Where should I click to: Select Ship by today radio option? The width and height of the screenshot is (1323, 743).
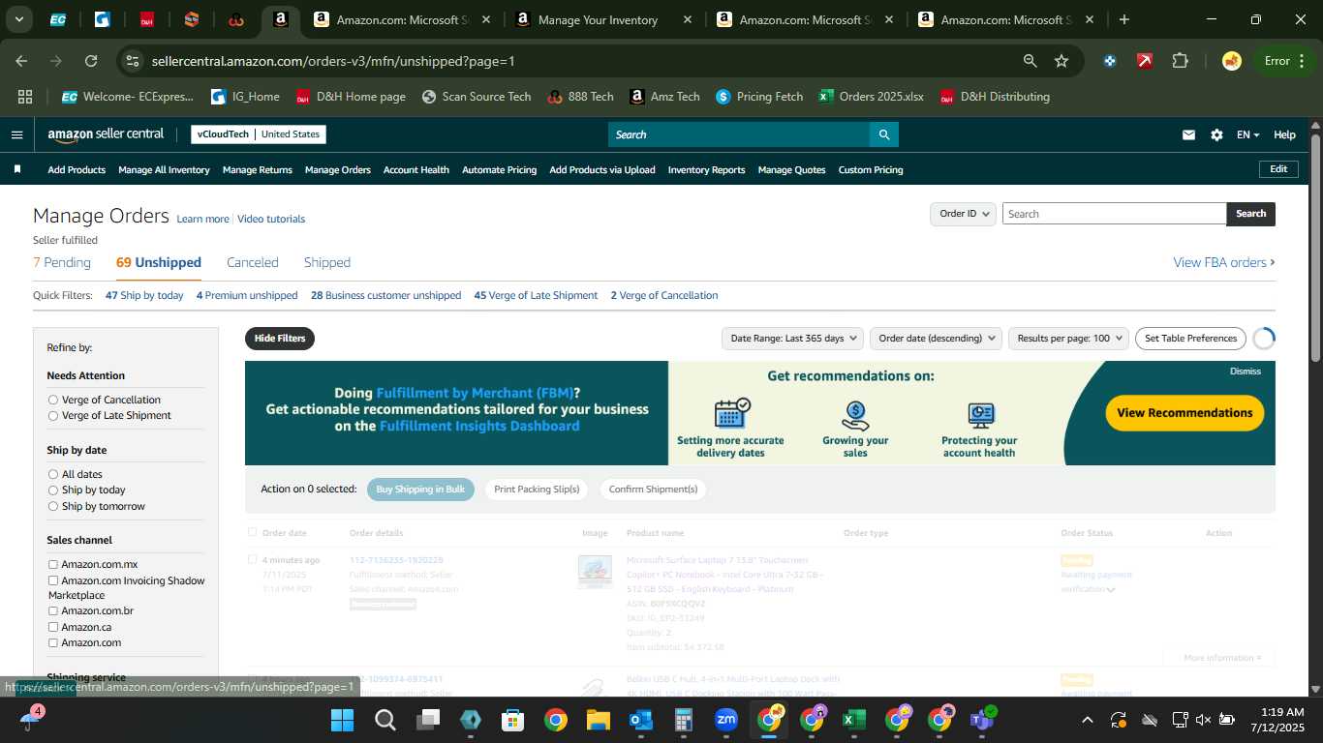53,490
